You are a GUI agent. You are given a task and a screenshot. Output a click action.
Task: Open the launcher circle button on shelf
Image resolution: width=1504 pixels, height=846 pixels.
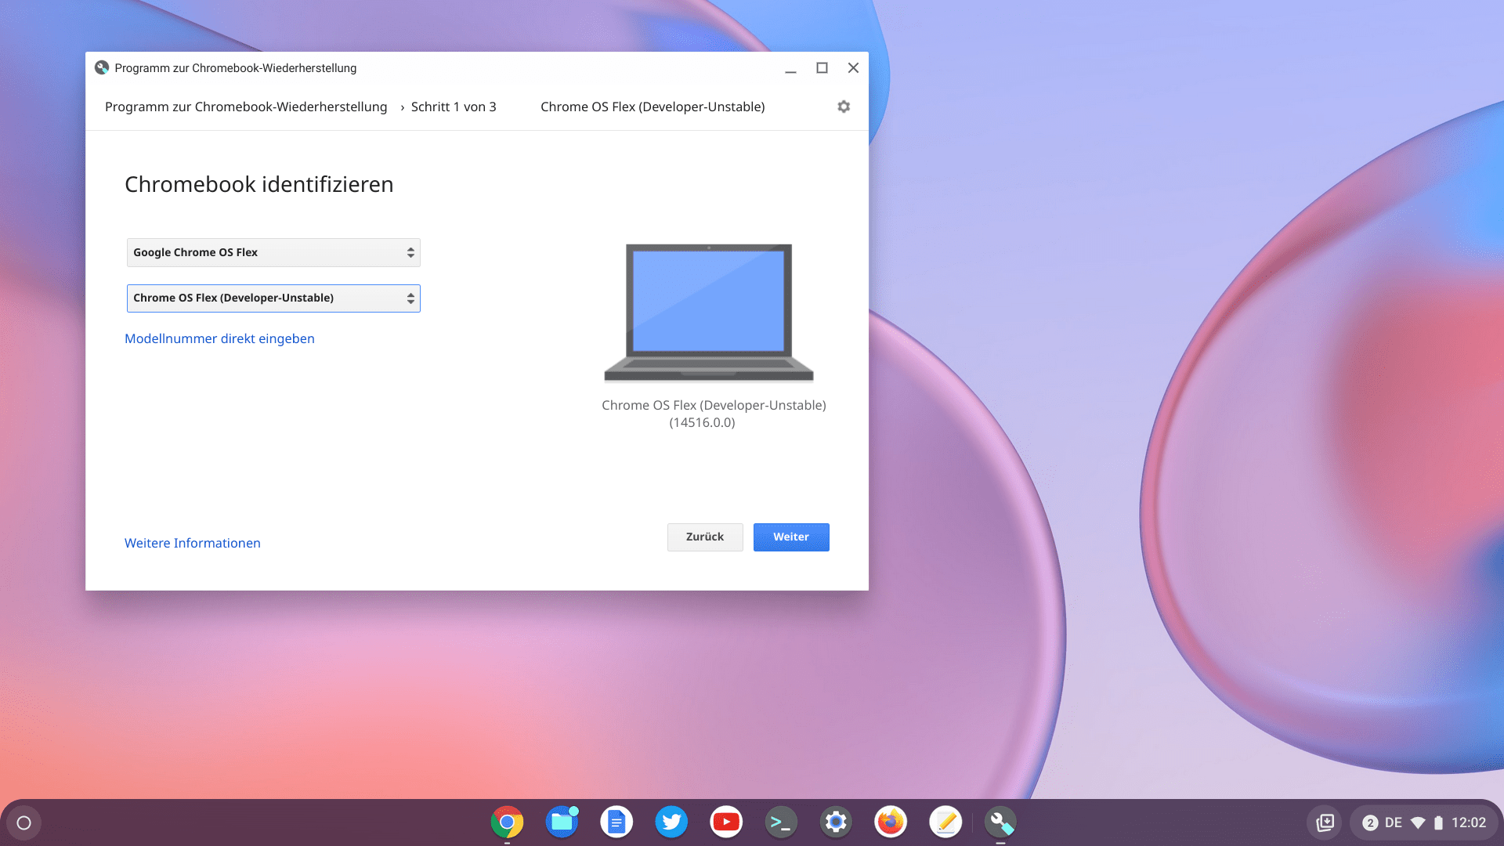tap(24, 822)
